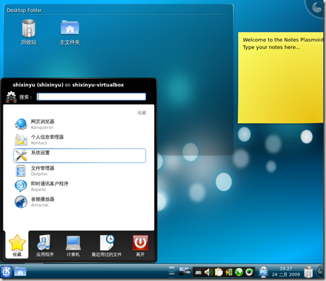Image resolution: width=326 pixels, height=281 pixels.
Task: Open the Klipper clipboard tray icon
Action: coord(218,272)
